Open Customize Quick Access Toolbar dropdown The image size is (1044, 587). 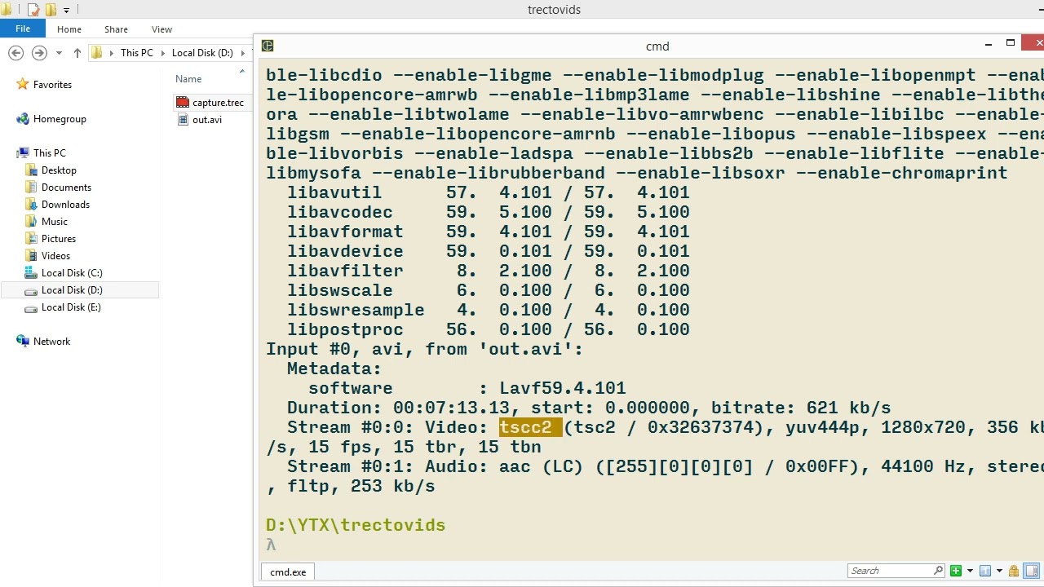click(x=67, y=10)
